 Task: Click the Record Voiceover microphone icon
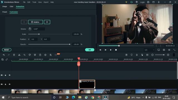coord(137,55)
